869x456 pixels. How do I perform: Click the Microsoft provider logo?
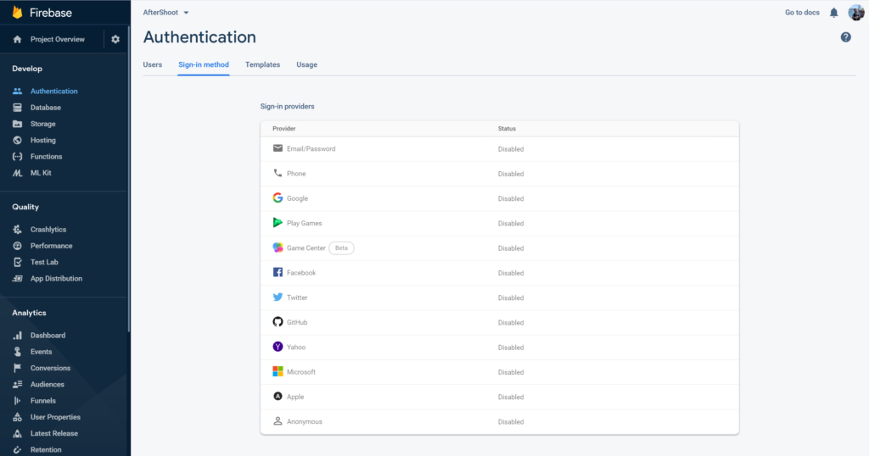pos(278,371)
